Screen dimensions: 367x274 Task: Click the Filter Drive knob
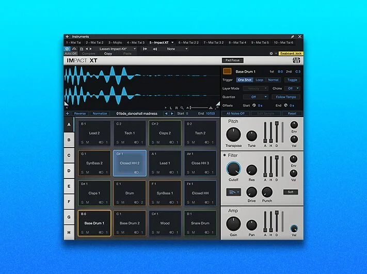[251, 192]
